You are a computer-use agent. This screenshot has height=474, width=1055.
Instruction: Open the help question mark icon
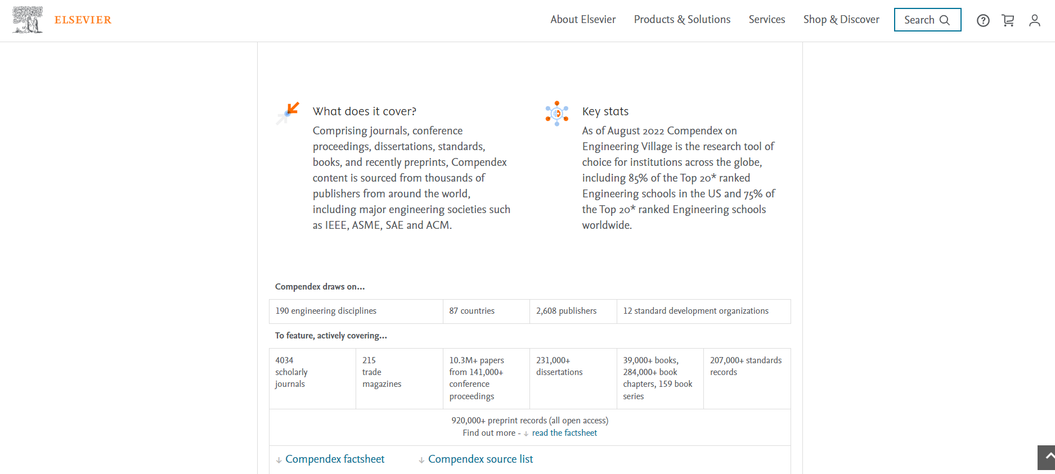(983, 20)
